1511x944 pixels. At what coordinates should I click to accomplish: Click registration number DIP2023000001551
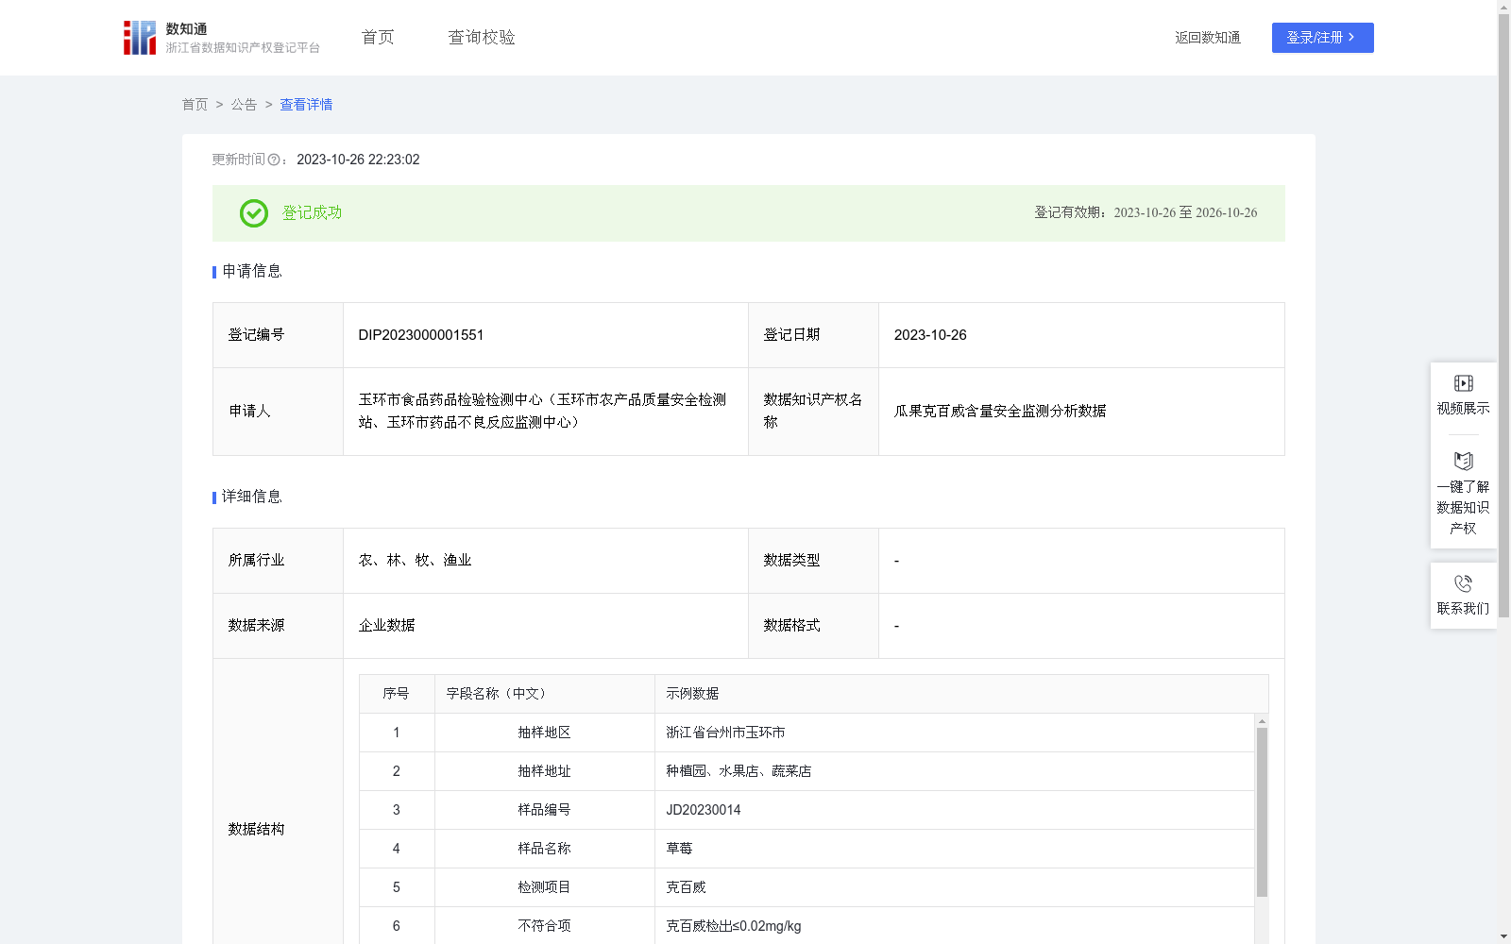pyautogui.click(x=421, y=335)
